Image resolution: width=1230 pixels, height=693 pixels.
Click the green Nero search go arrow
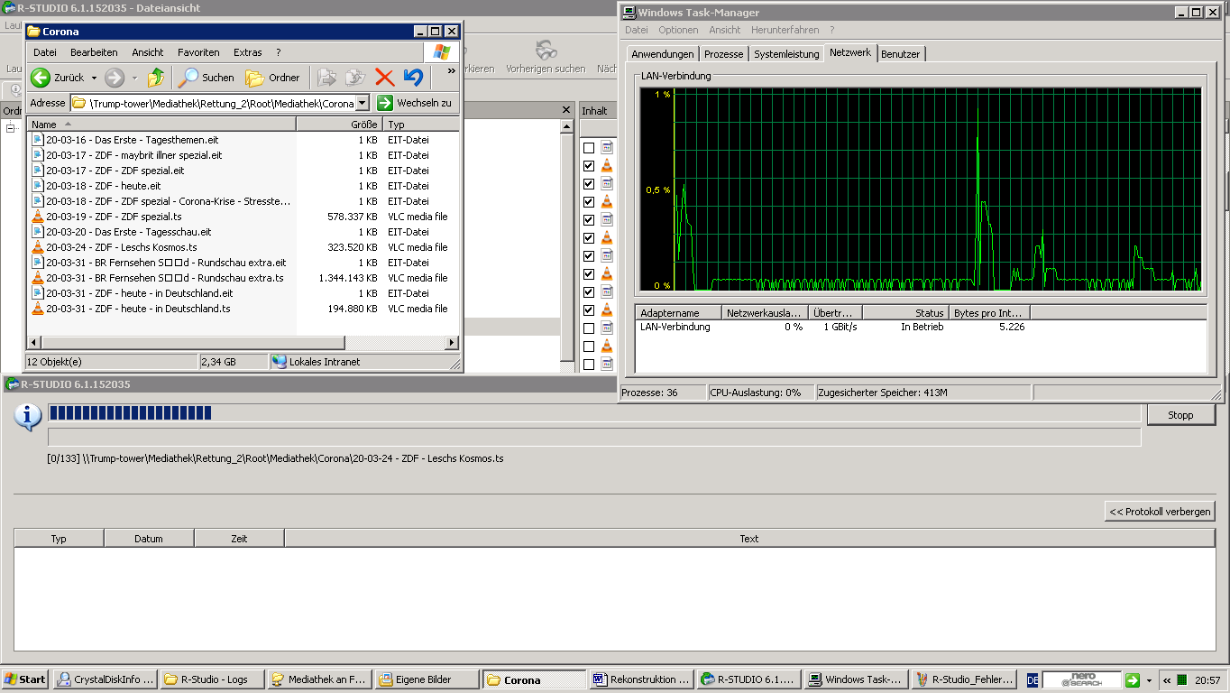[x=1132, y=679]
